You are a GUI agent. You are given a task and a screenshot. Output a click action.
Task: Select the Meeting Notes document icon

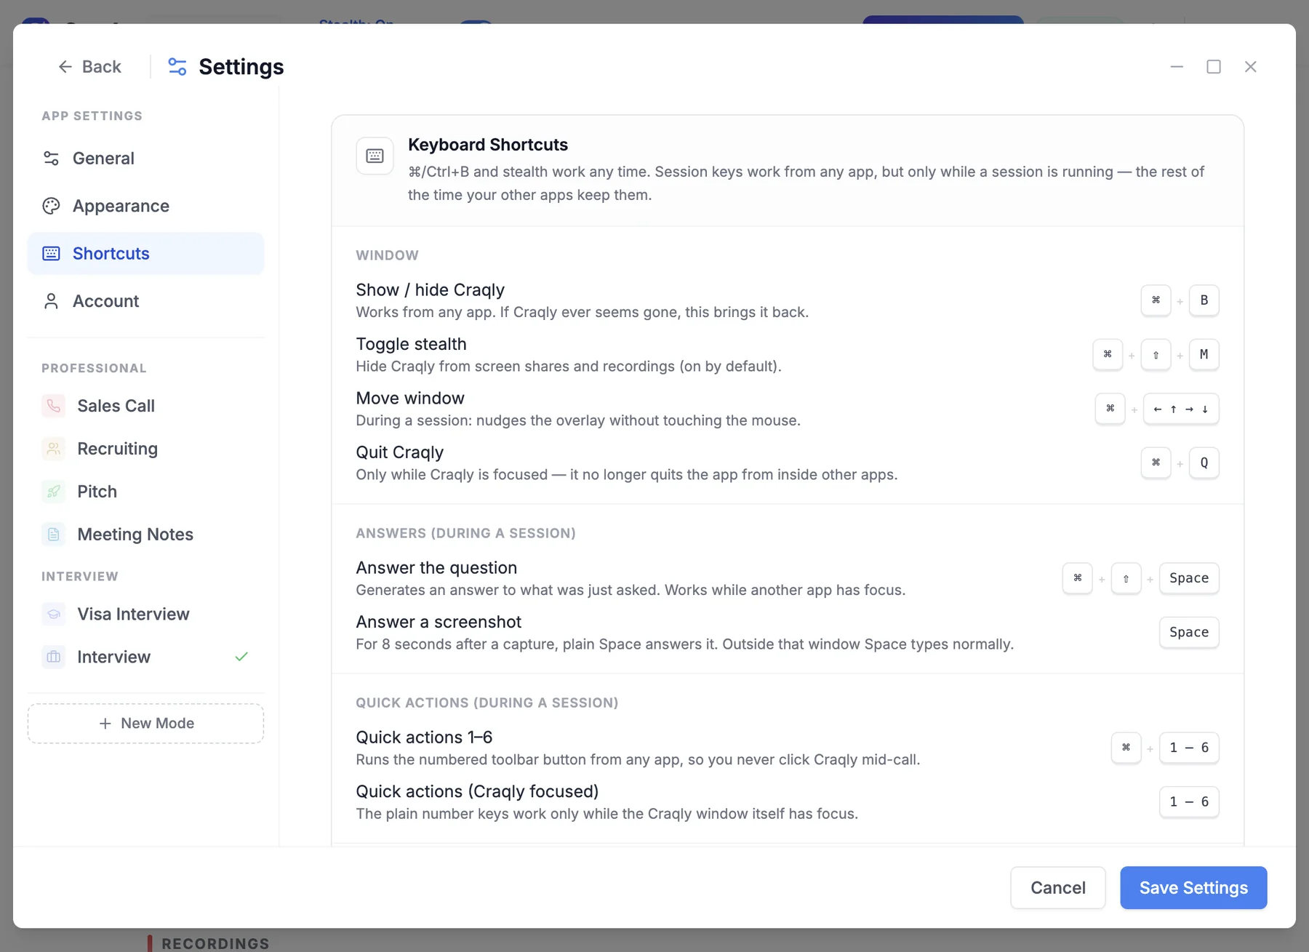coord(54,535)
